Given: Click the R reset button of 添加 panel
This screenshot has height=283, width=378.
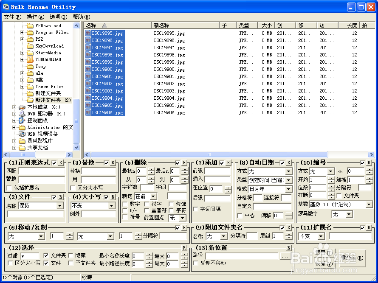Looking at the screenshot, I should (228, 163).
